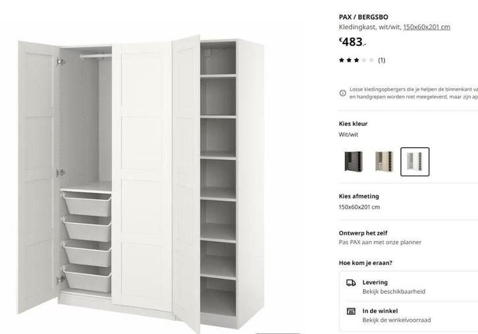Click the info circle icon beside the note
Viewport: 478px width, 334px height.
[342, 93]
